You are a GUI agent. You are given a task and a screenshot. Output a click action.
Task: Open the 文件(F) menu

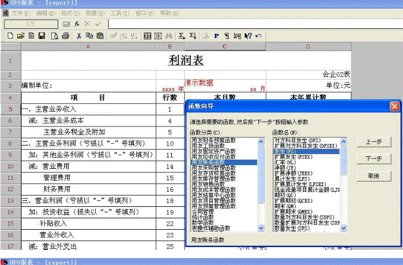click(21, 12)
